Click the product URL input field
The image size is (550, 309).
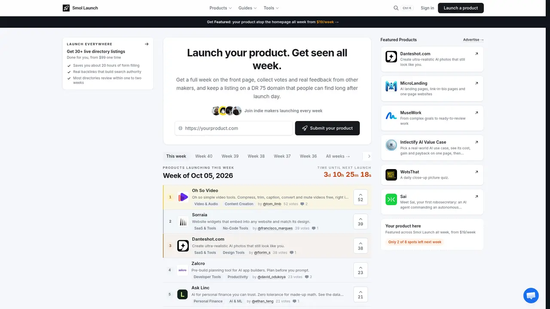[x=234, y=128]
